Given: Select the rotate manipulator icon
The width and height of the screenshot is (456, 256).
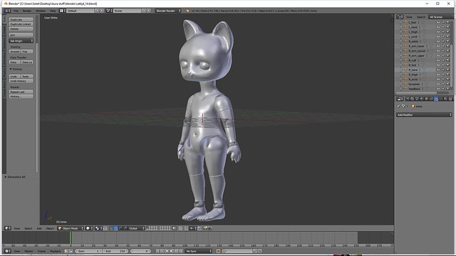Looking at the screenshot, I should pyautogui.click(x=120, y=228).
